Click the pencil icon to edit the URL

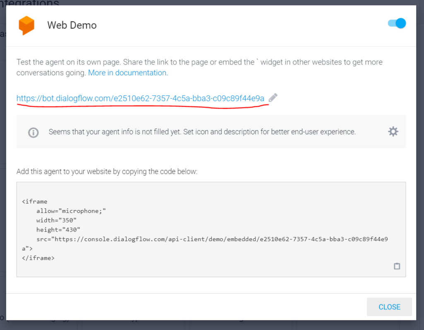pos(273,98)
